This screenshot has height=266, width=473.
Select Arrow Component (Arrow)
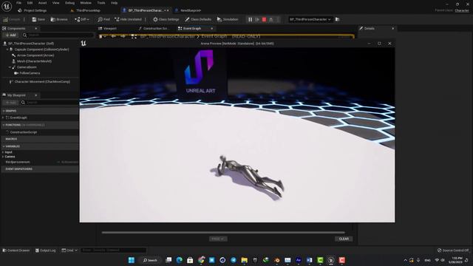tap(35, 55)
